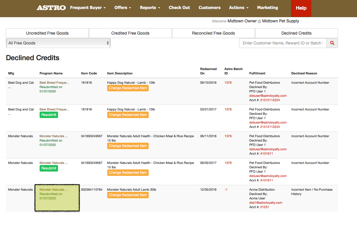Email distuser@astroloyalty.com in 09/10/2016 row
The height and width of the screenshot is (227, 357).
click(268, 96)
